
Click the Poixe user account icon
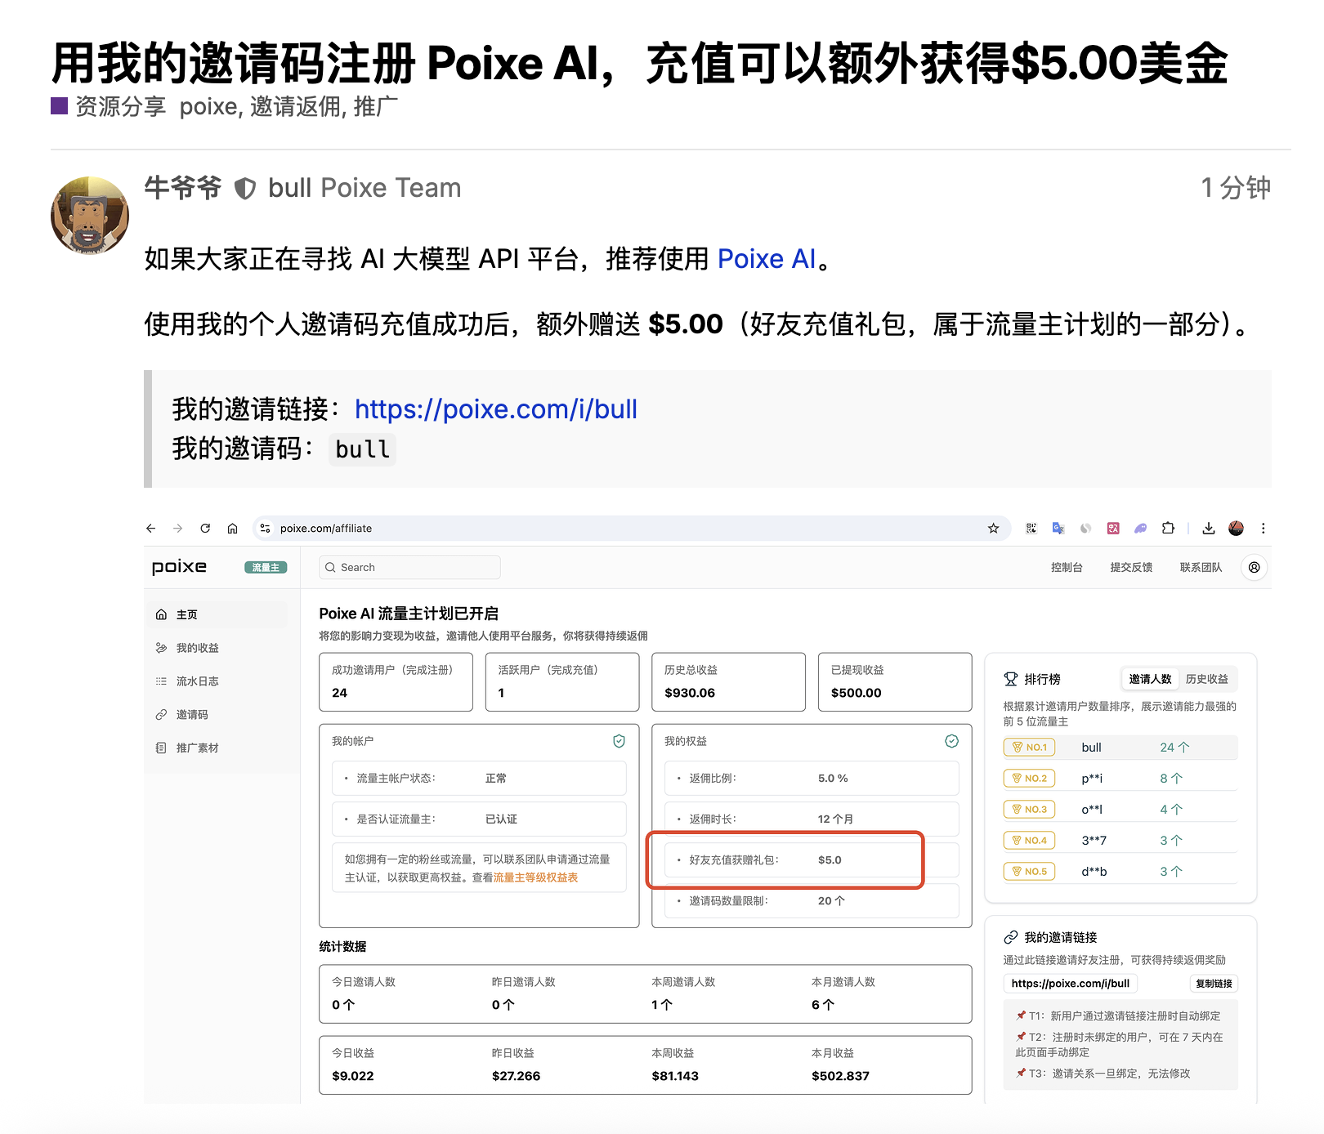1254,567
